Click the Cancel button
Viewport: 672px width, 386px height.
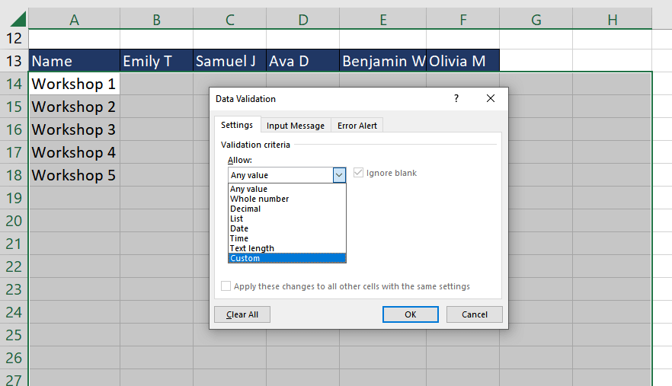(475, 314)
